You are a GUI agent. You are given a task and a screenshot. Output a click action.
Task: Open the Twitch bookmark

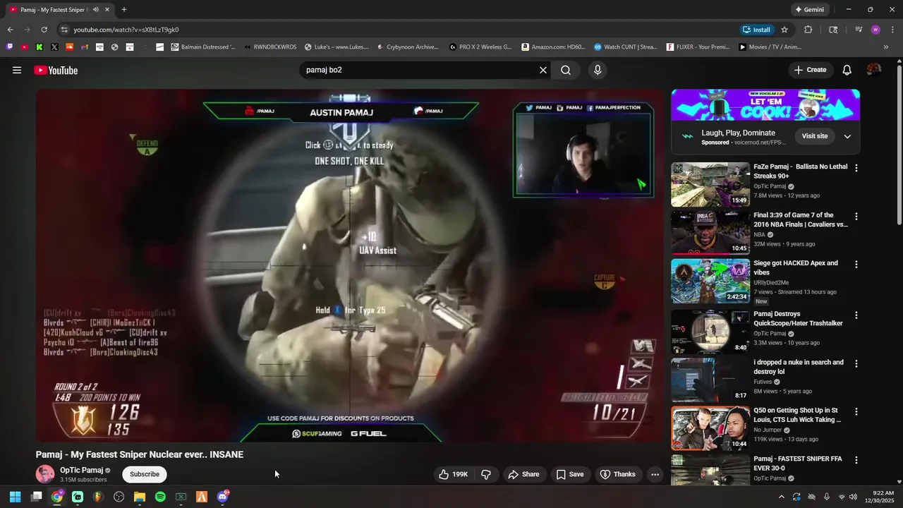(9, 47)
